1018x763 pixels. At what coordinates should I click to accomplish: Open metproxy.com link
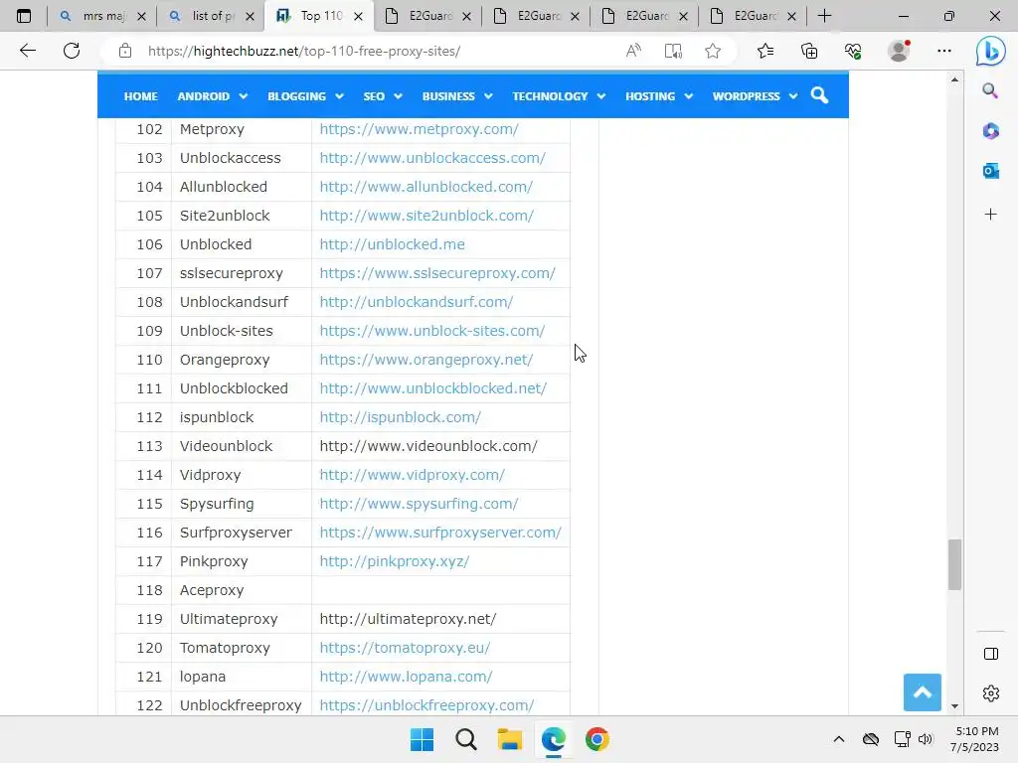pos(419,129)
